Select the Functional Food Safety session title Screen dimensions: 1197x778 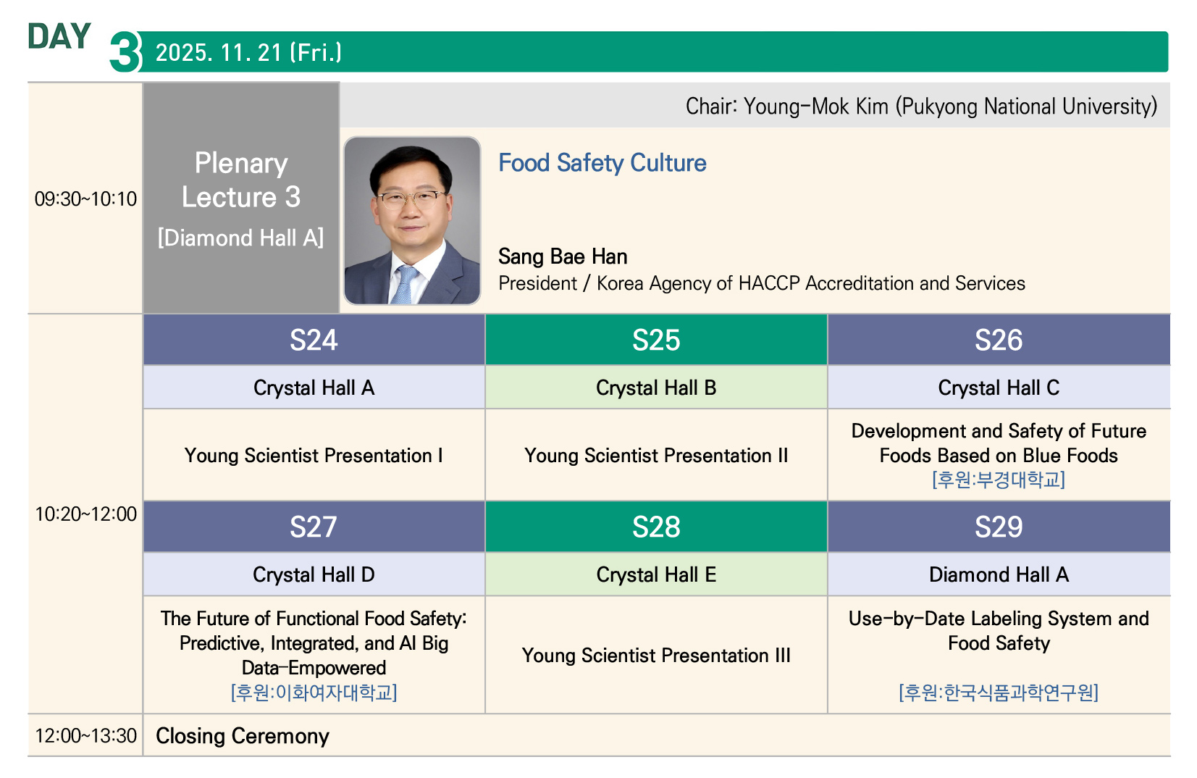click(314, 643)
